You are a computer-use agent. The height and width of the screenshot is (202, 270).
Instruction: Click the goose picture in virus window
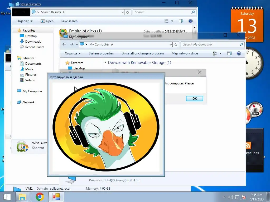106,127
